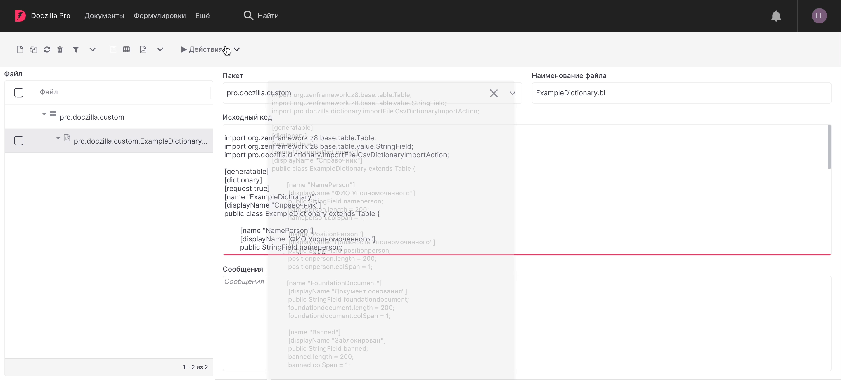This screenshot has width=841, height=380.
Task: Click the Сообщения text area
Action: tap(527, 323)
